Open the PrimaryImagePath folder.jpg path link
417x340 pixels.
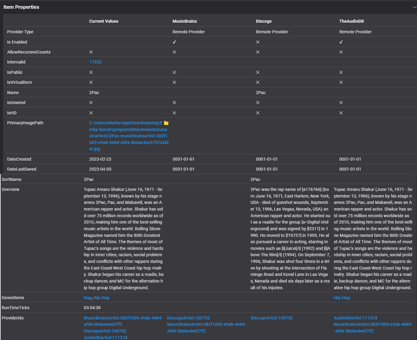pyautogui.click(x=129, y=136)
